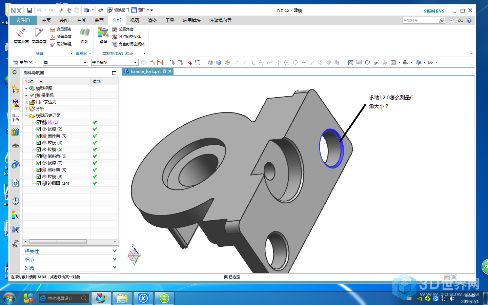Switch to the 应用模块 ribbon tab
Image resolution: width=488 pixels, height=305 pixels.
(x=192, y=20)
